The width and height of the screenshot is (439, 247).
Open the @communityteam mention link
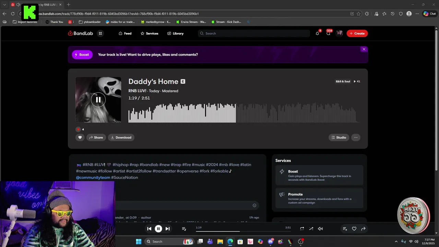click(x=93, y=177)
